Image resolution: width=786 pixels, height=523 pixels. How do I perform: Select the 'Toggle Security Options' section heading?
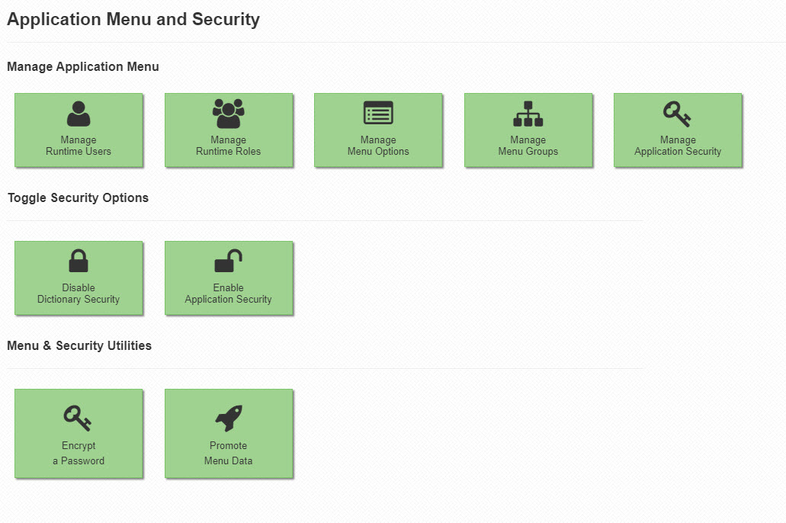tap(78, 197)
